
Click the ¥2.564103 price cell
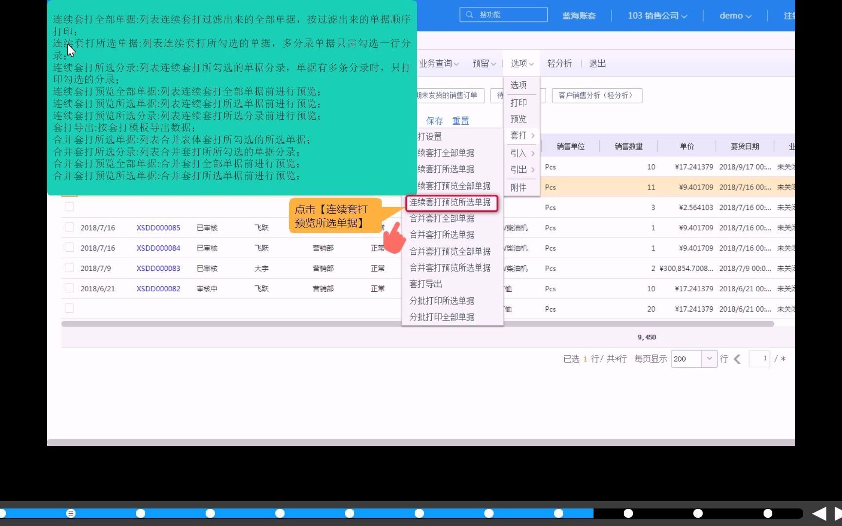(x=696, y=207)
